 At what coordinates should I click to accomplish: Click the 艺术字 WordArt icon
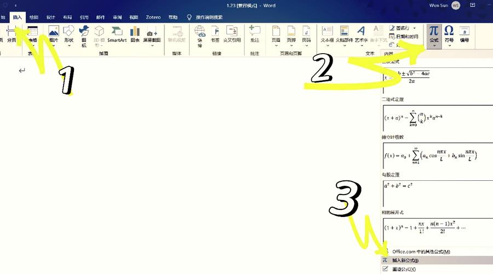(x=361, y=33)
